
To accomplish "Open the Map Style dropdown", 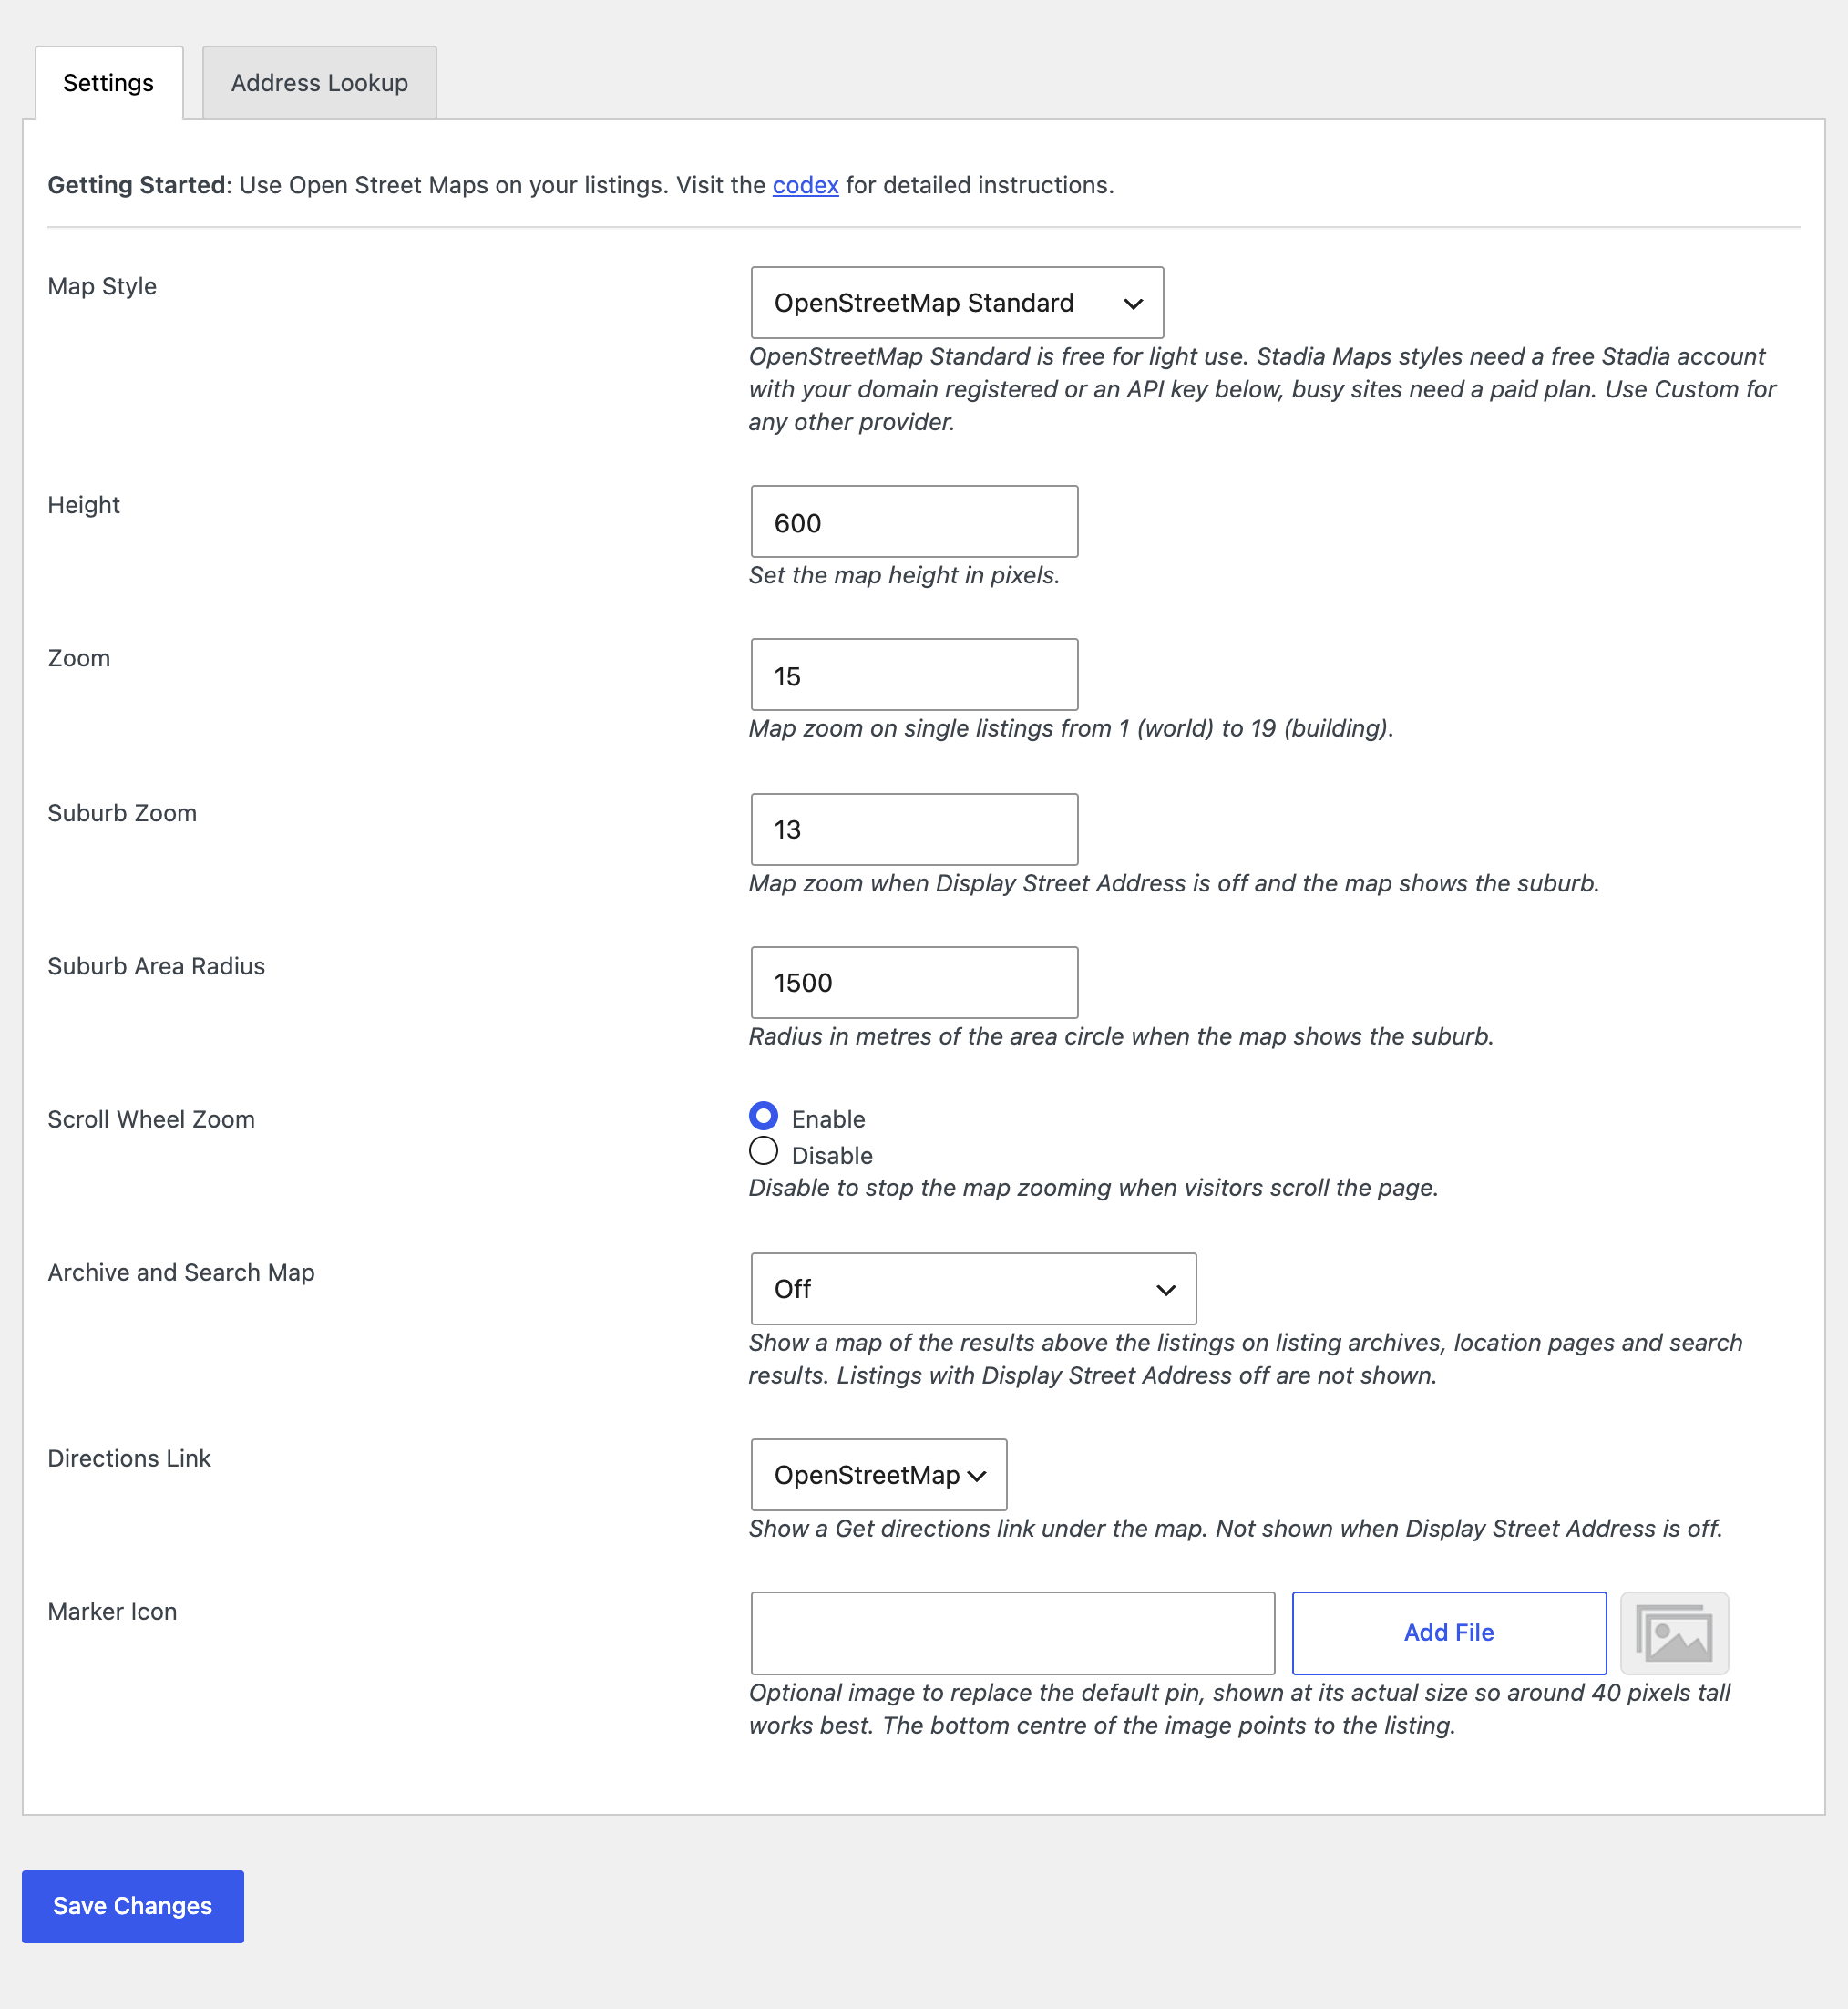I will pyautogui.click(x=957, y=302).
